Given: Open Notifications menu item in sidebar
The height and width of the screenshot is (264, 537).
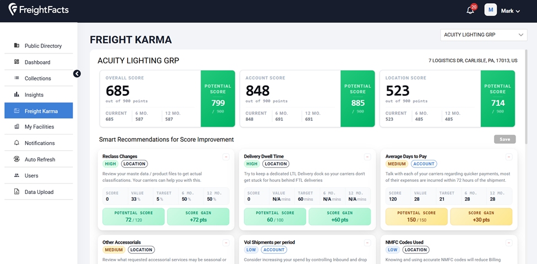Looking at the screenshot, I should pyautogui.click(x=39, y=143).
